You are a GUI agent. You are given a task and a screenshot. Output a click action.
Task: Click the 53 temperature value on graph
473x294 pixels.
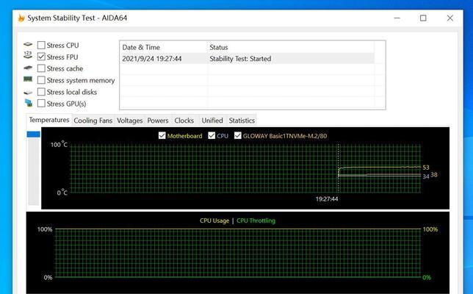click(x=426, y=168)
